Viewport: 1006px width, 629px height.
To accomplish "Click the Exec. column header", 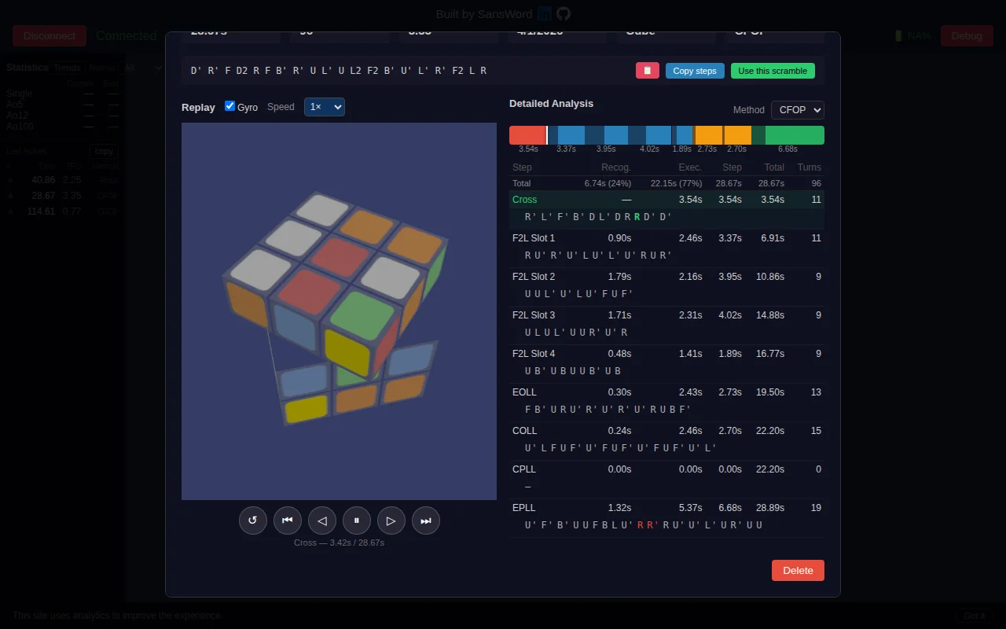I will tap(690, 167).
